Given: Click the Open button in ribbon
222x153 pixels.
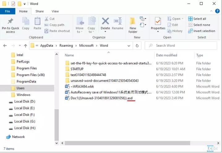Looking at the screenshot, I should pyautogui.click(x=175, y=19).
